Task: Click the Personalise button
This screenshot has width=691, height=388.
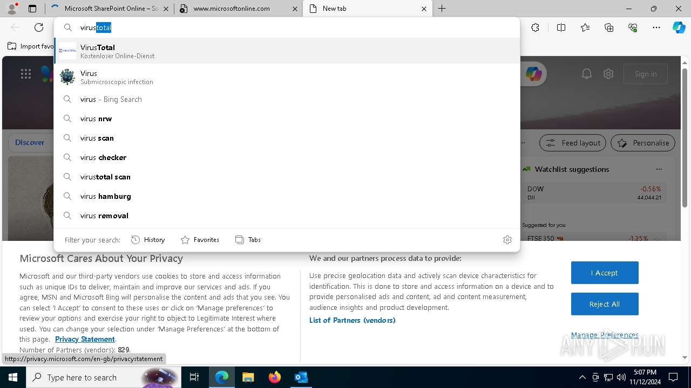Action: click(x=643, y=143)
